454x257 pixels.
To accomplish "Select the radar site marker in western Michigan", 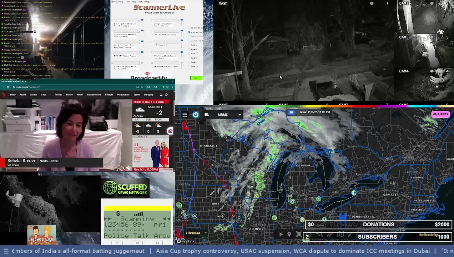I will coord(292,201).
